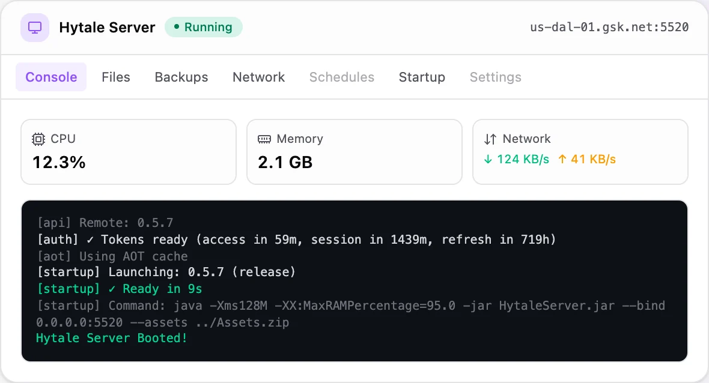Click the 41 KB/s upload rate
This screenshot has width=709, height=383.
tap(593, 159)
